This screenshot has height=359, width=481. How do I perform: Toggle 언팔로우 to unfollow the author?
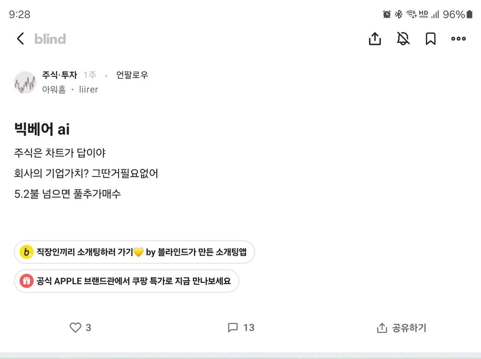coord(131,75)
